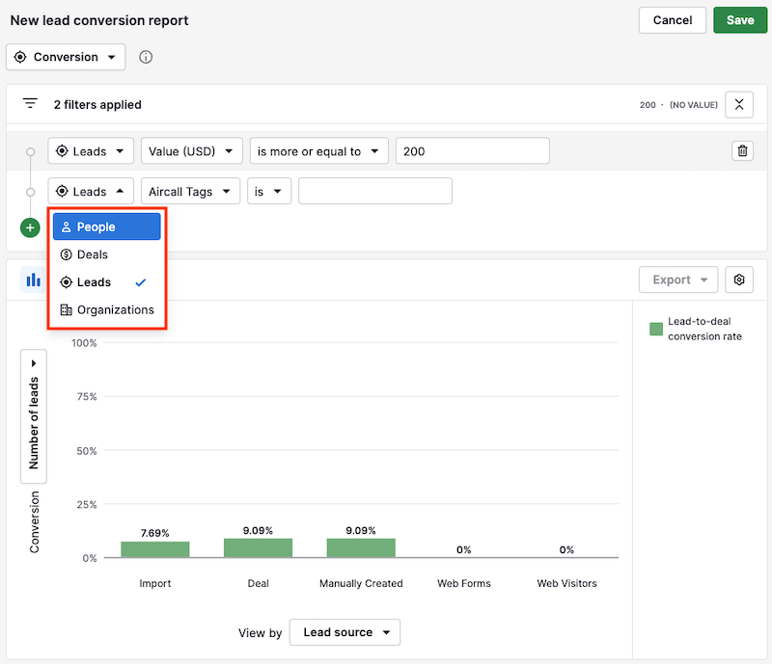The height and width of the screenshot is (664, 772).
Task: Open the Value (USD) field dropdown
Action: (191, 151)
